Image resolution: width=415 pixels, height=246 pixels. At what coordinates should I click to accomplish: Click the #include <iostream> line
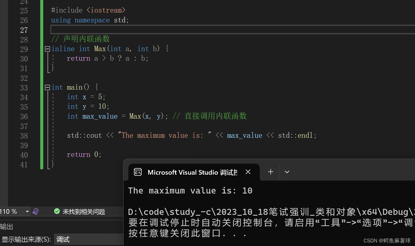(88, 10)
